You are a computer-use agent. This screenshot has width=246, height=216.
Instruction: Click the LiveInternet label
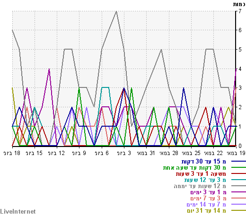click(18, 212)
